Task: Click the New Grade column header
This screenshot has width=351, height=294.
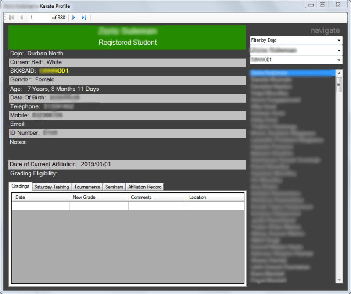Action: point(99,198)
